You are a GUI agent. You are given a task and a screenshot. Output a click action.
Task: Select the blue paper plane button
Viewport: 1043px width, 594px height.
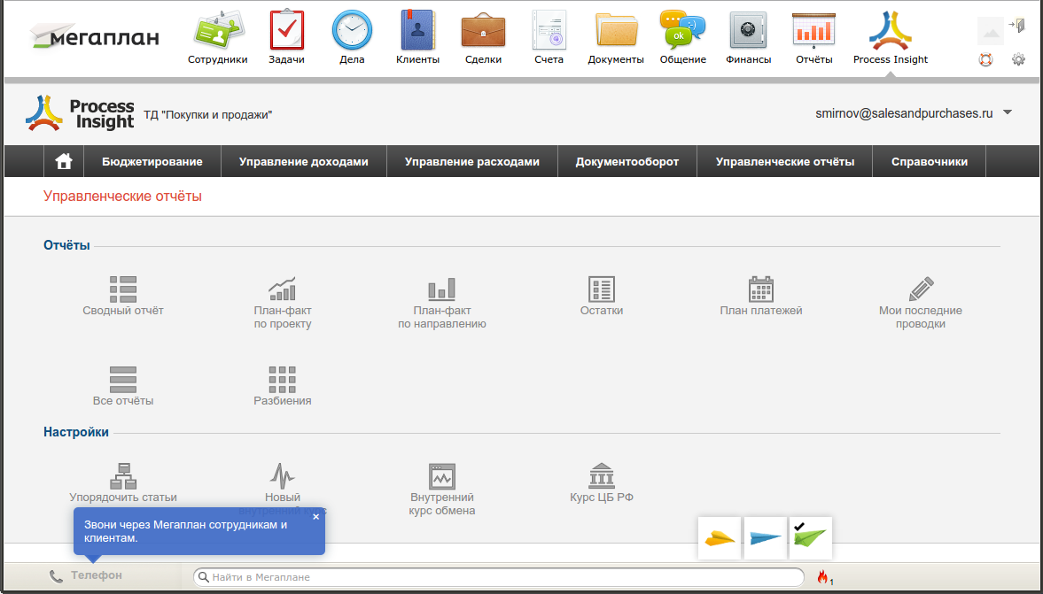point(765,537)
